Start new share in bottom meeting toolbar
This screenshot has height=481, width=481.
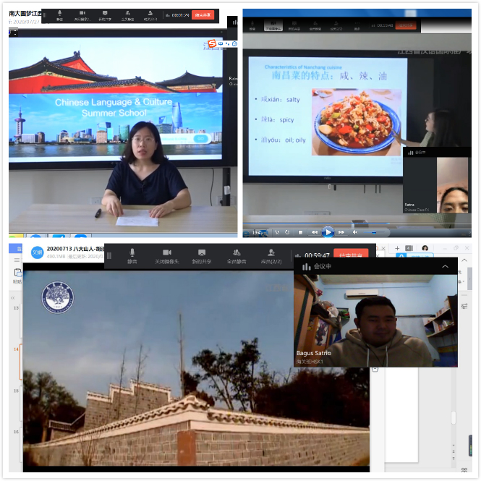(202, 256)
